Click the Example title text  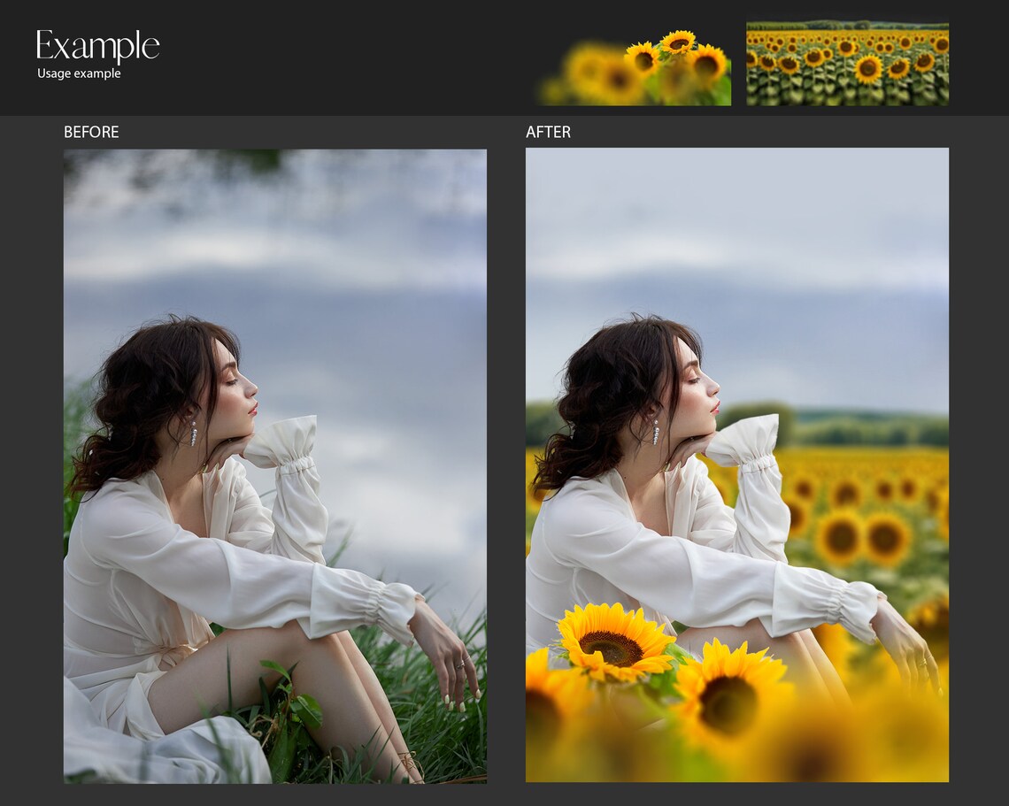99,42
